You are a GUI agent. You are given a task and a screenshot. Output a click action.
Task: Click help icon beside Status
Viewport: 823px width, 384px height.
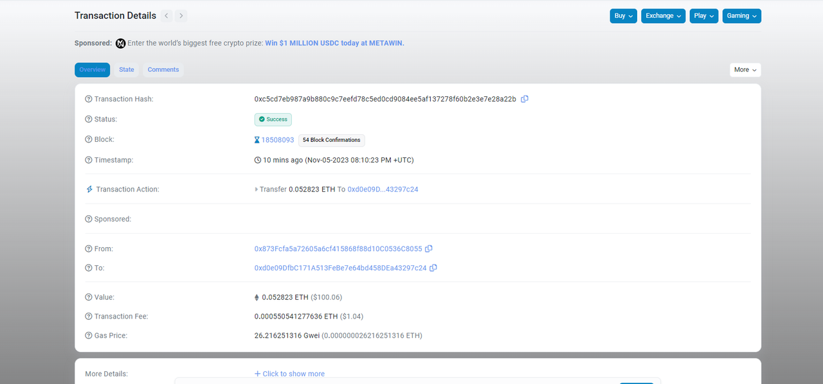89,119
